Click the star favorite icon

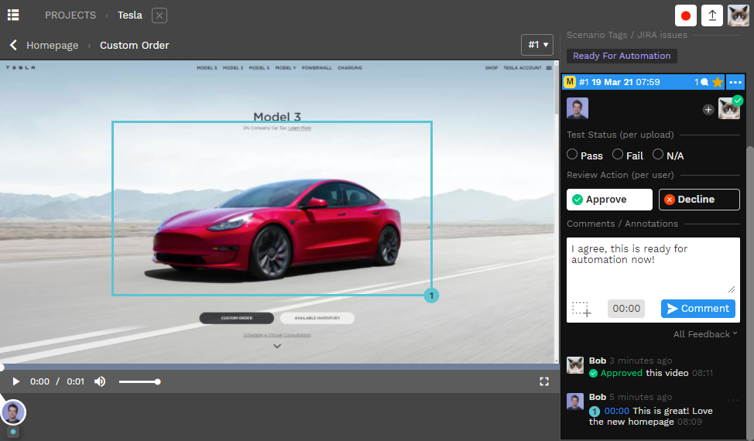[x=718, y=82]
